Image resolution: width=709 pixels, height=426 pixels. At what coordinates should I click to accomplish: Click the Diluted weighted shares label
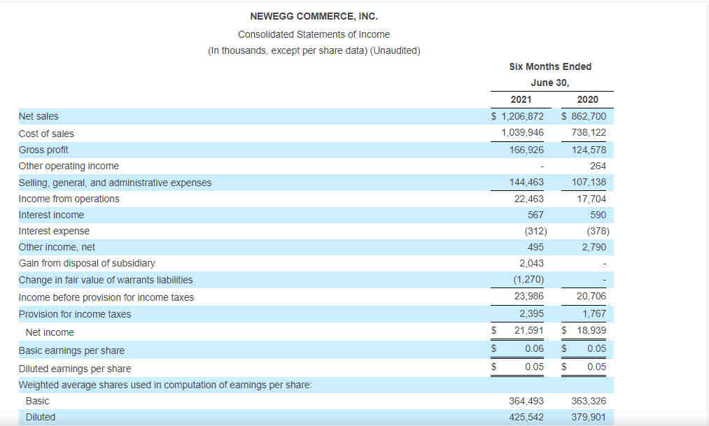point(41,417)
